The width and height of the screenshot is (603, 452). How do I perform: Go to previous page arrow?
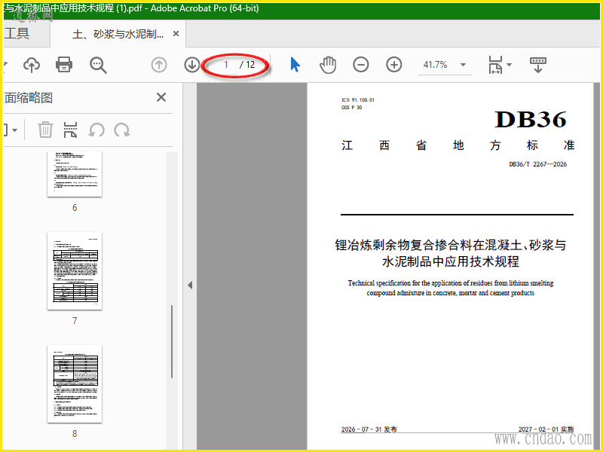coord(159,65)
